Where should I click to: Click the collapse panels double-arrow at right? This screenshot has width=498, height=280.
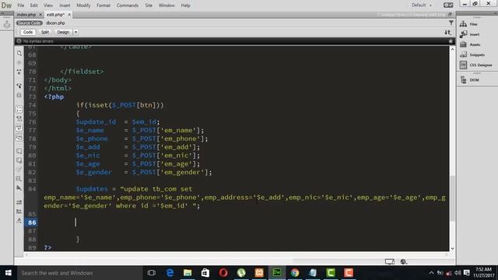coord(495,13)
